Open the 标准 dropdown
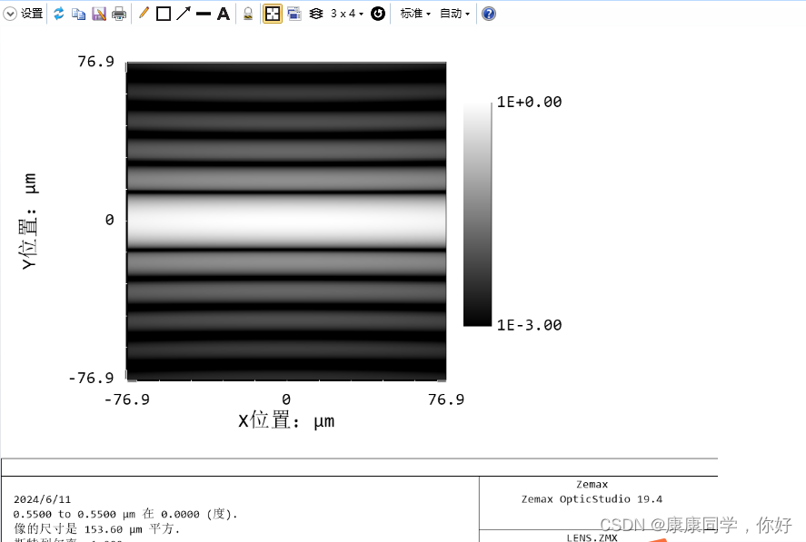The image size is (806, 542). pos(415,14)
